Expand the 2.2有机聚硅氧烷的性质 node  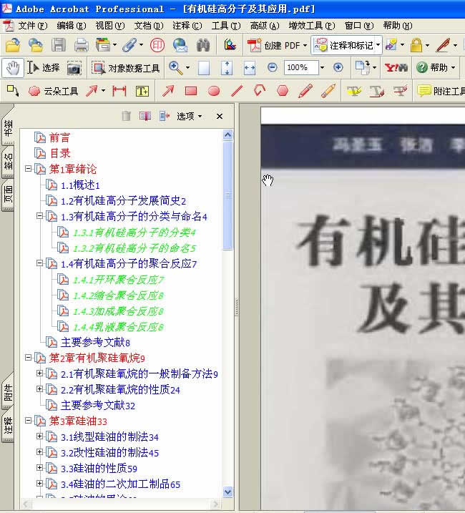click(x=39, y=389)
